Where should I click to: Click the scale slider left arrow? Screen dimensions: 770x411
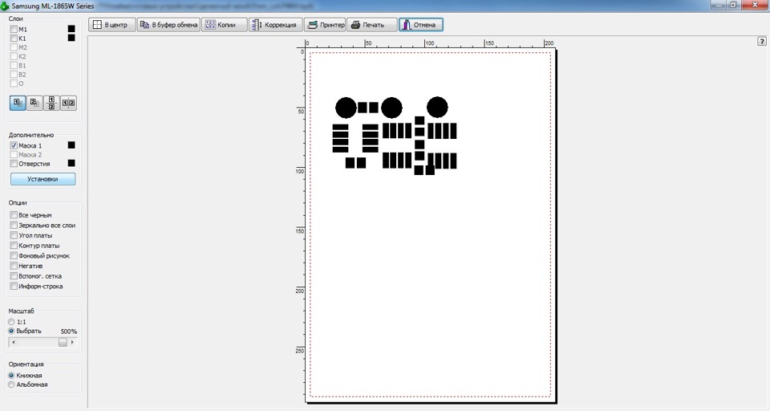click(14, 342)
